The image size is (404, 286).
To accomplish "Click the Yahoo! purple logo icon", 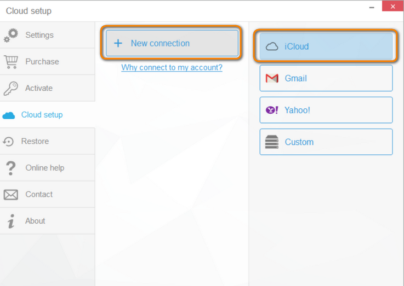I will pyautogui.click(x=272, y=110).
